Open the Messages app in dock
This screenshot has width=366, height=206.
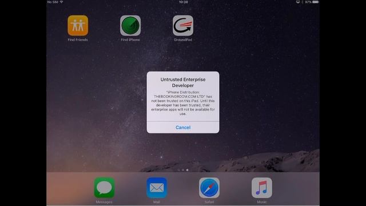(104, 188)
